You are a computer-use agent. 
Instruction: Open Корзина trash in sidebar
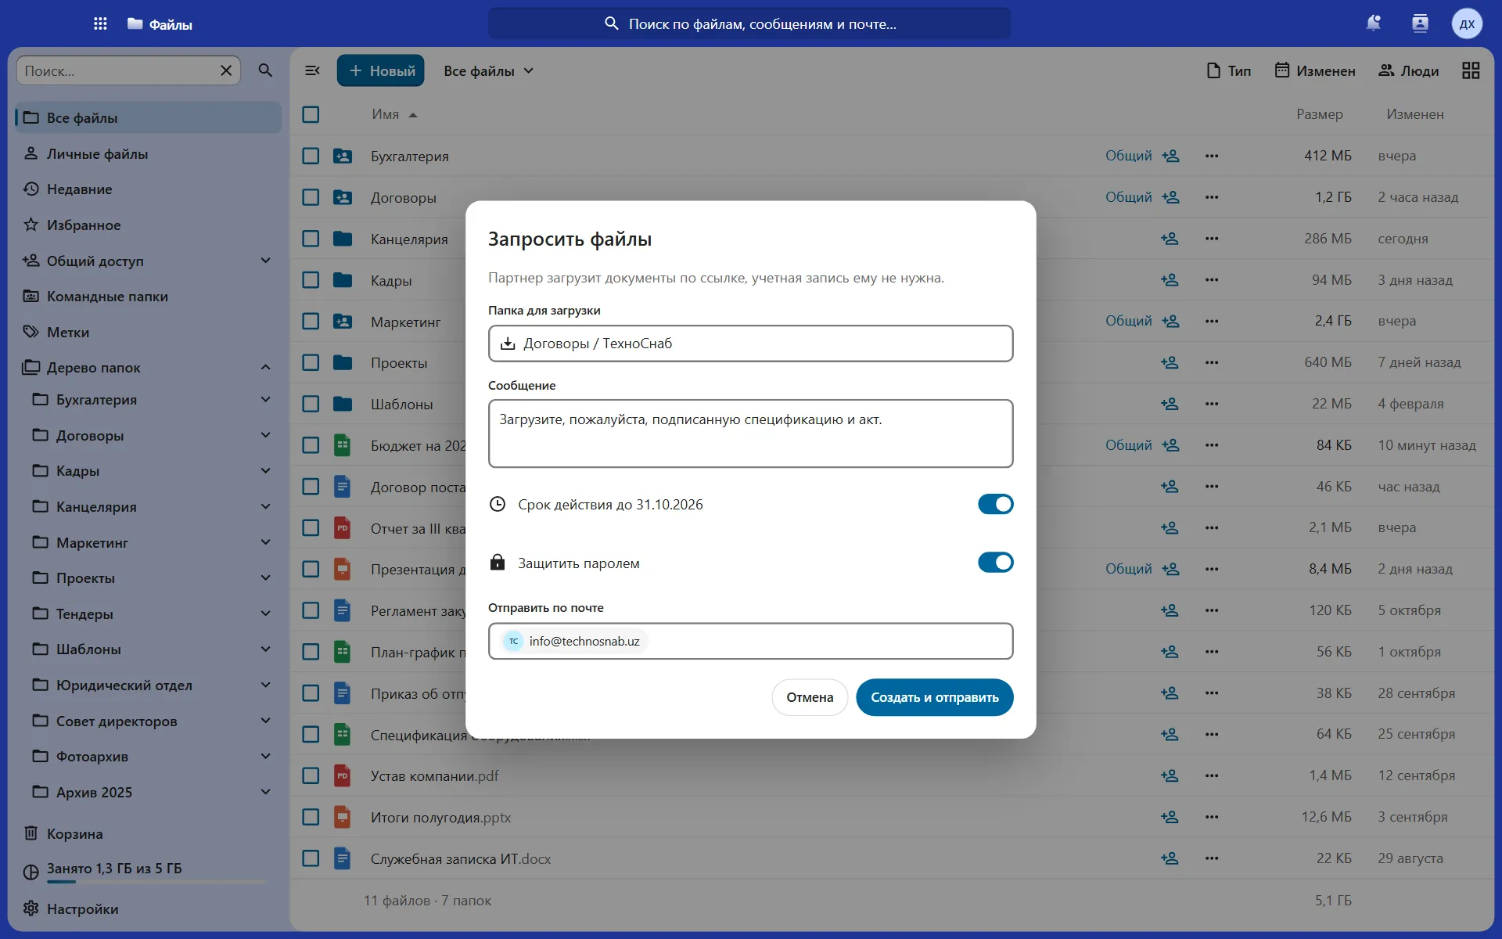149,833
